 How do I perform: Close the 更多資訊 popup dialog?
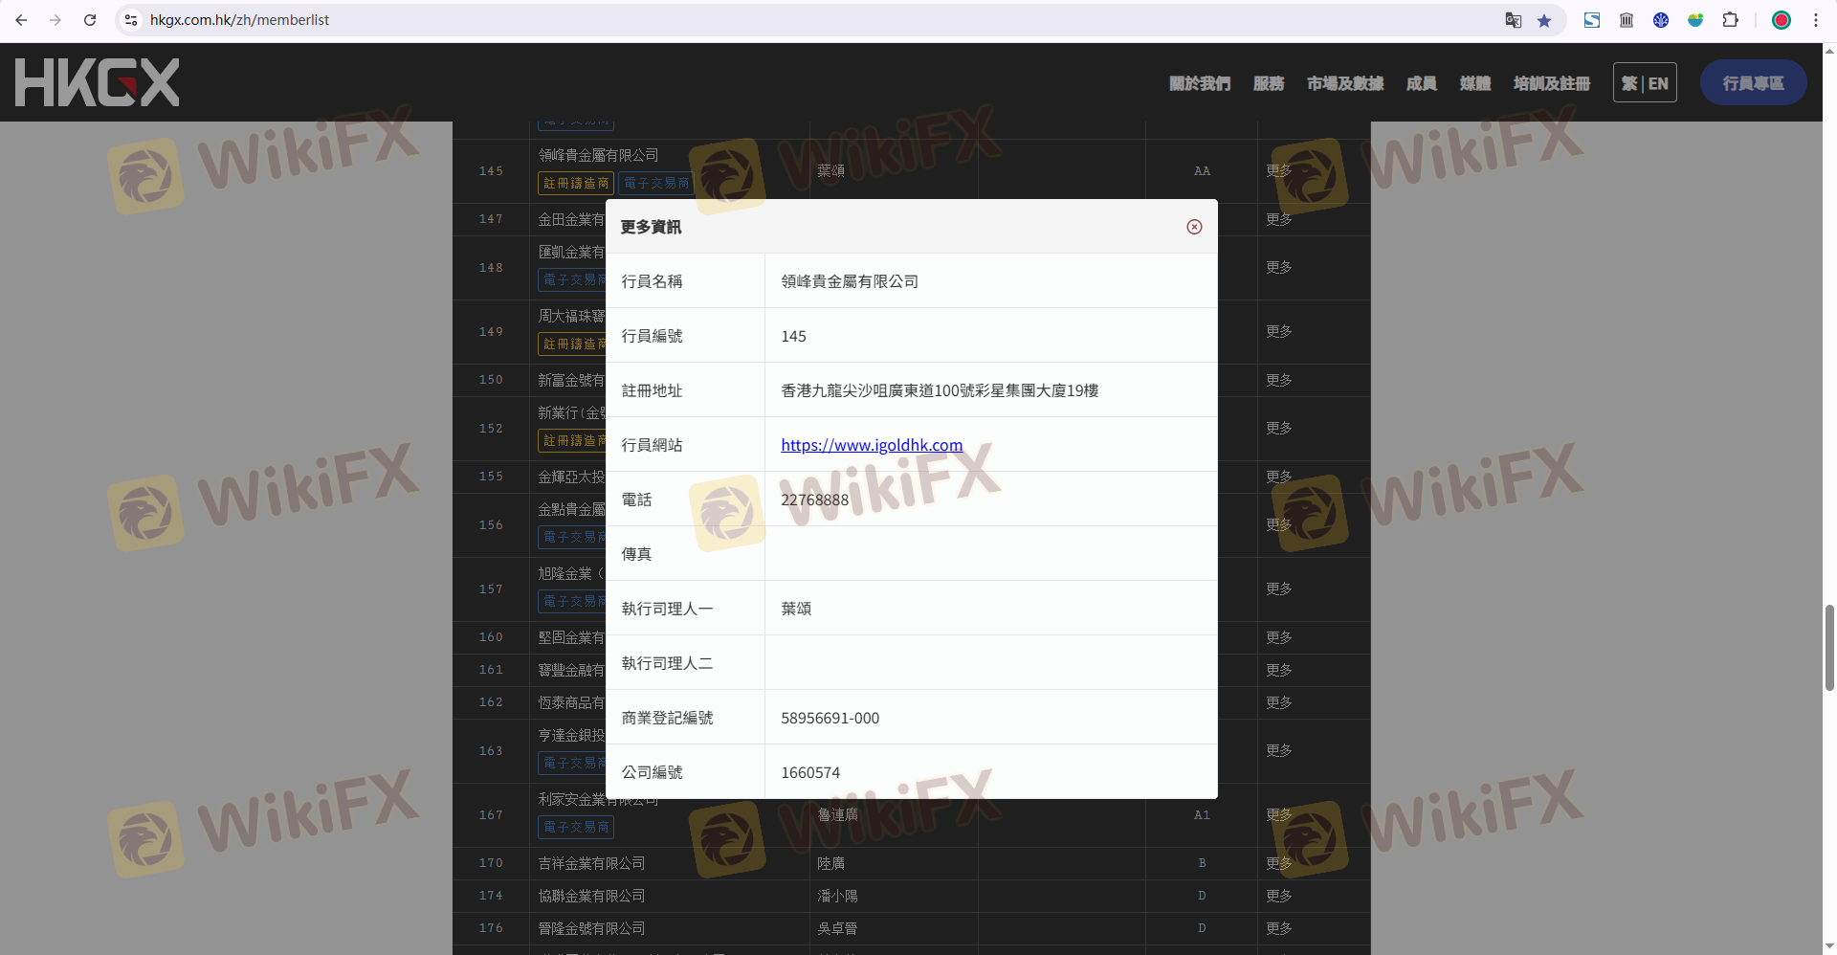point(1194,227)
